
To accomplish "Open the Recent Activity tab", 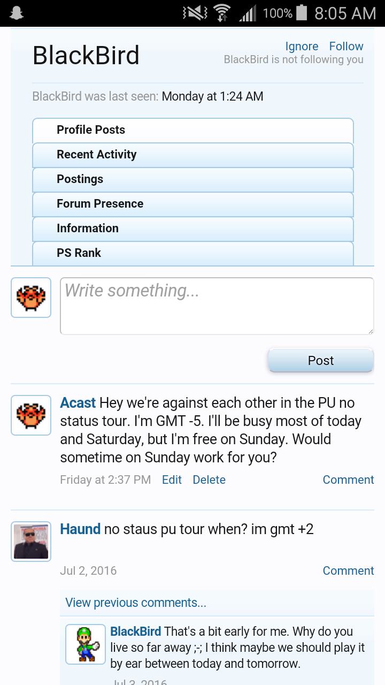I will coord(97,155).
